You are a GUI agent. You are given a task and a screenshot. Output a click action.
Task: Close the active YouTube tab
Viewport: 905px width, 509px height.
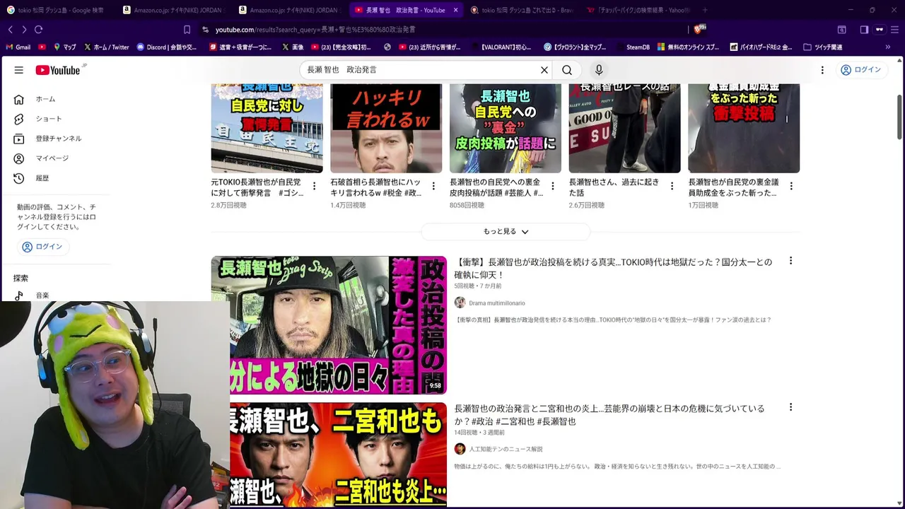coord(455,10)
